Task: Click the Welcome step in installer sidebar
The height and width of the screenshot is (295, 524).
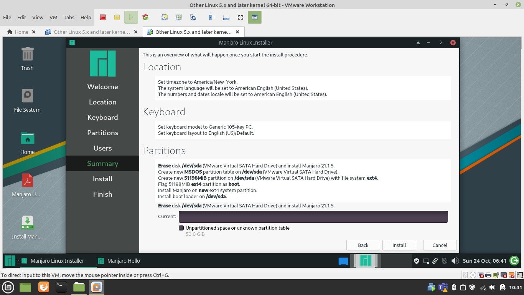Action: pos(102,87)
